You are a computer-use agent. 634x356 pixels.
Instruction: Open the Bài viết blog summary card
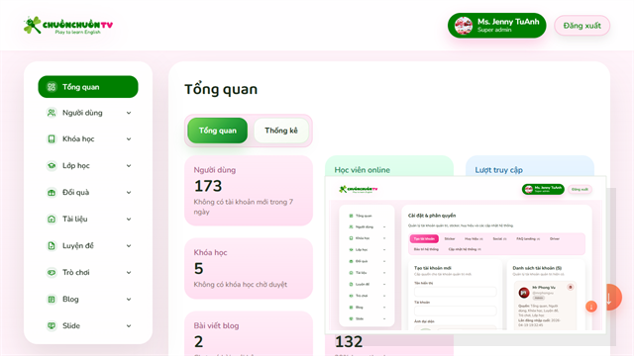tap(249, 334)
